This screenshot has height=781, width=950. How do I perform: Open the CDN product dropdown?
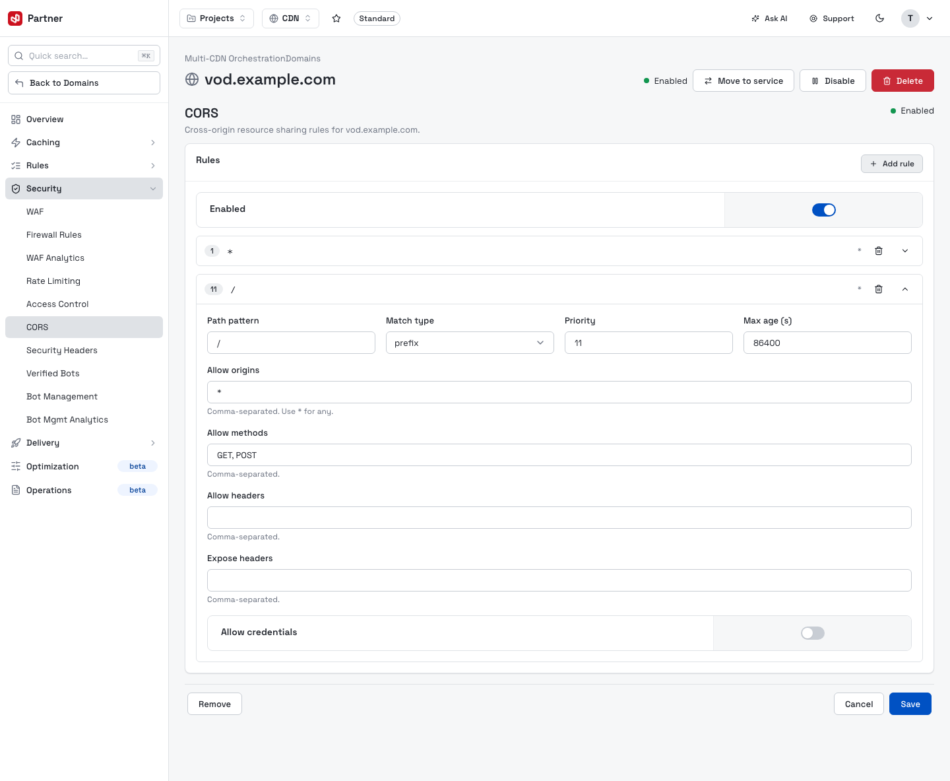[290, 18]
